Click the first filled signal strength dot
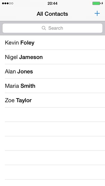 pyautogui.click(x=3, y=3)
